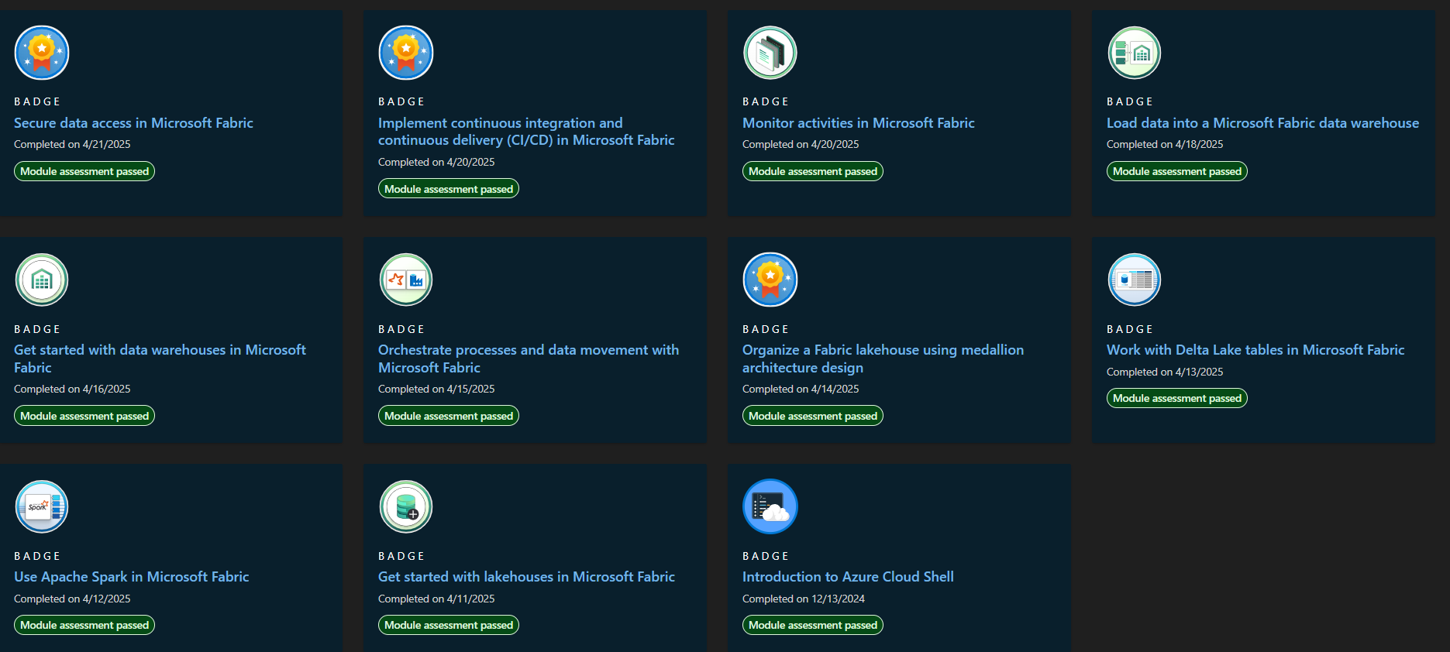This screenshot has width=1450, height=652.
Task: Open Work with Delta Lake tables link
Action: click(1255, 350)
